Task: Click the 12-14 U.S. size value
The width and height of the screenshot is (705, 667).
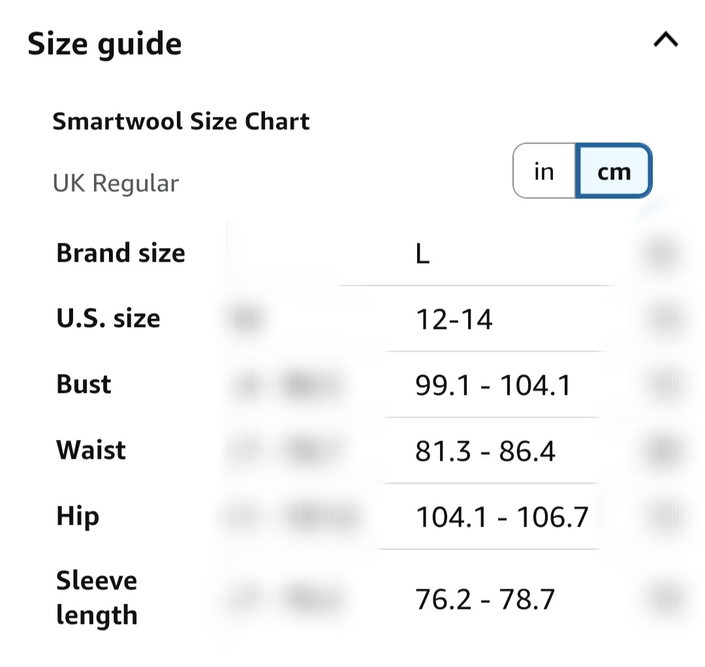Action: point(454,320)
